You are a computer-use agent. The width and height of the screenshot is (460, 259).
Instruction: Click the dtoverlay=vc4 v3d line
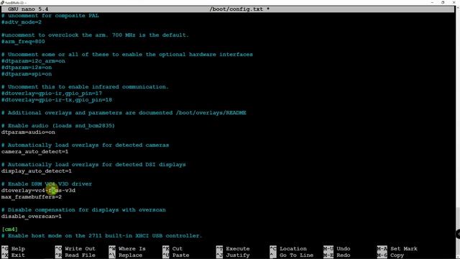tap(38, 190)
